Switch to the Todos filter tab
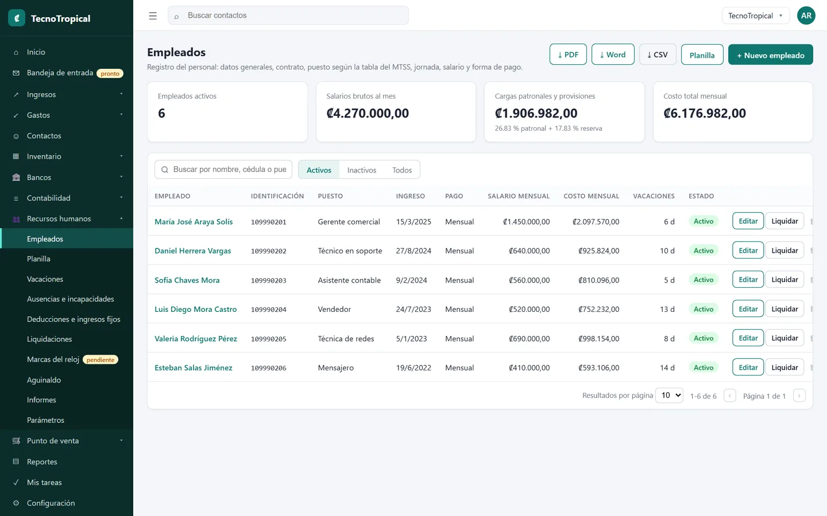Image resolution: width=827 pixels, height=516 pixels. coord(402,170)
